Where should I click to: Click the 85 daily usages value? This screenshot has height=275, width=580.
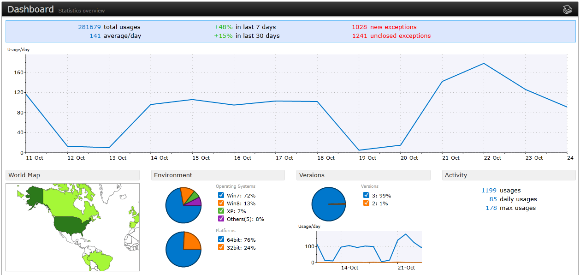click(493, 199)
